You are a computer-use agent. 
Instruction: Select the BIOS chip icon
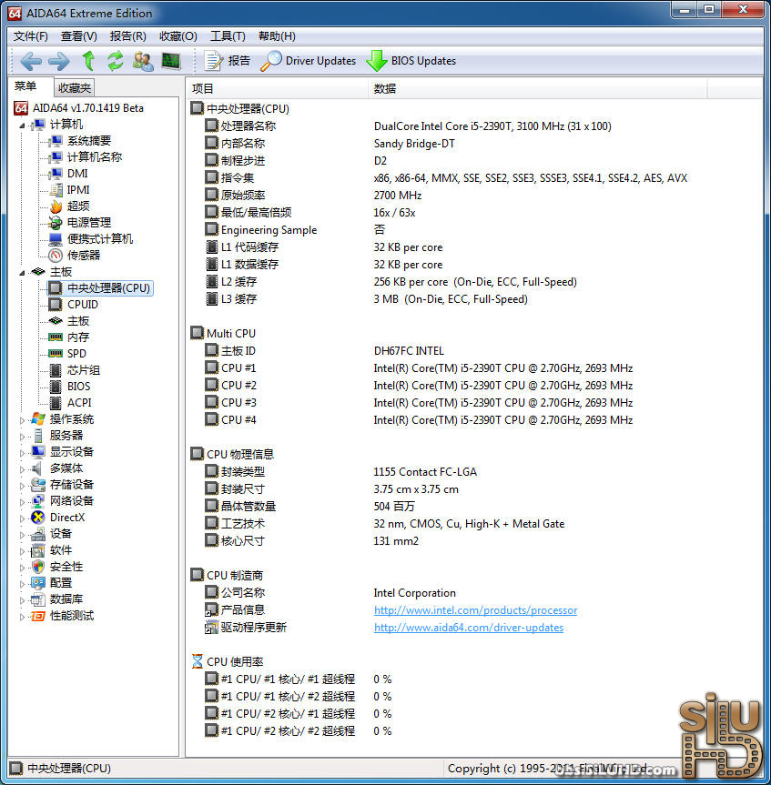56,387
